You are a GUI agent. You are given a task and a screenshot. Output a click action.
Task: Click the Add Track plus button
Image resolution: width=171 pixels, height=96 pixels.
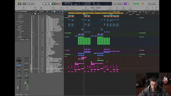pos(32,14)
